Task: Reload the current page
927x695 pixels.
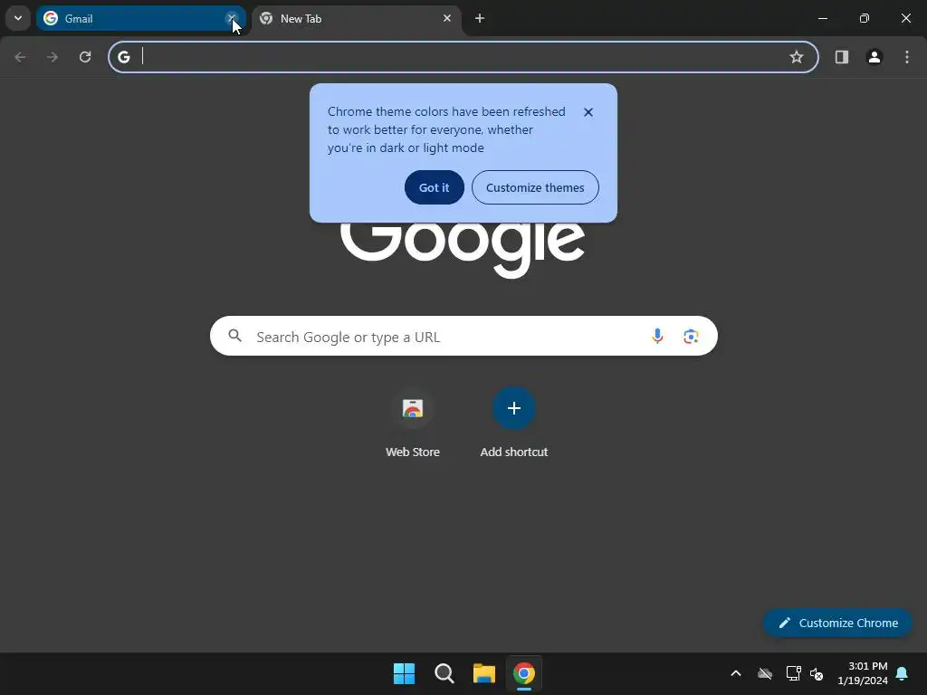Action: [x=85, y=57]
